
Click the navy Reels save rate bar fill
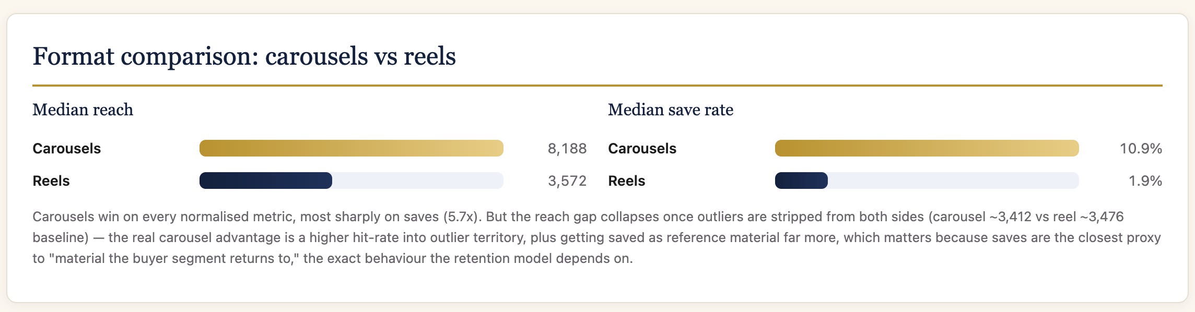pos(801,181)
